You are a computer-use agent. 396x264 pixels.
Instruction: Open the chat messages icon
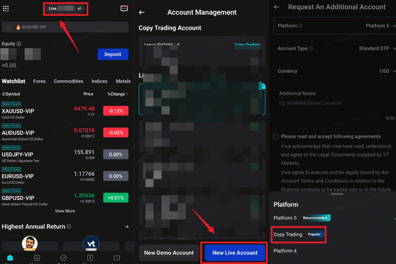124,9
